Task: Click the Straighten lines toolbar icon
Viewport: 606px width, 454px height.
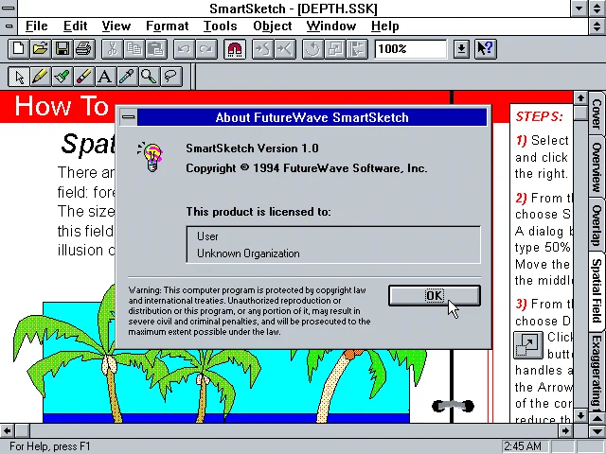Action: point(285,49)
